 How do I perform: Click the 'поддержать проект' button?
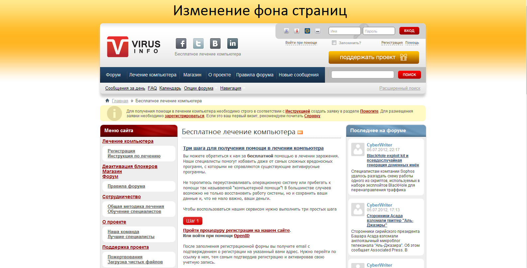pyautogui.click(x=373, y=57)
